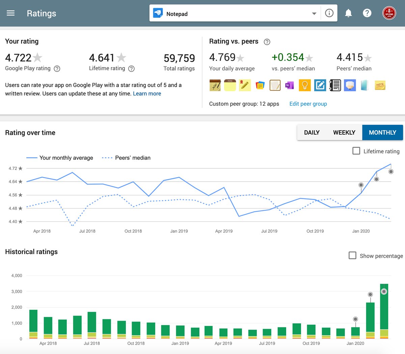405x354 pixels.
Task: Open the Edit peer group link
Action: coord(308,104)
